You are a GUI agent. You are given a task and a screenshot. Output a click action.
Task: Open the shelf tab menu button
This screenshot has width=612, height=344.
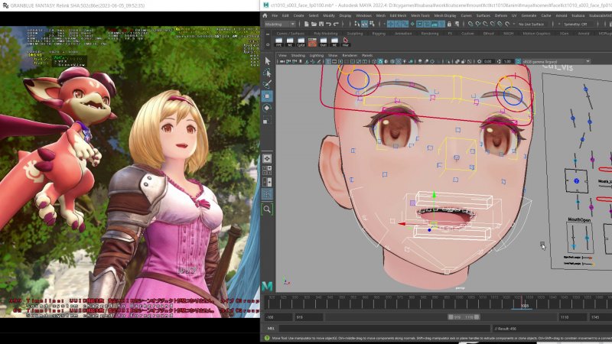point(268,34)
